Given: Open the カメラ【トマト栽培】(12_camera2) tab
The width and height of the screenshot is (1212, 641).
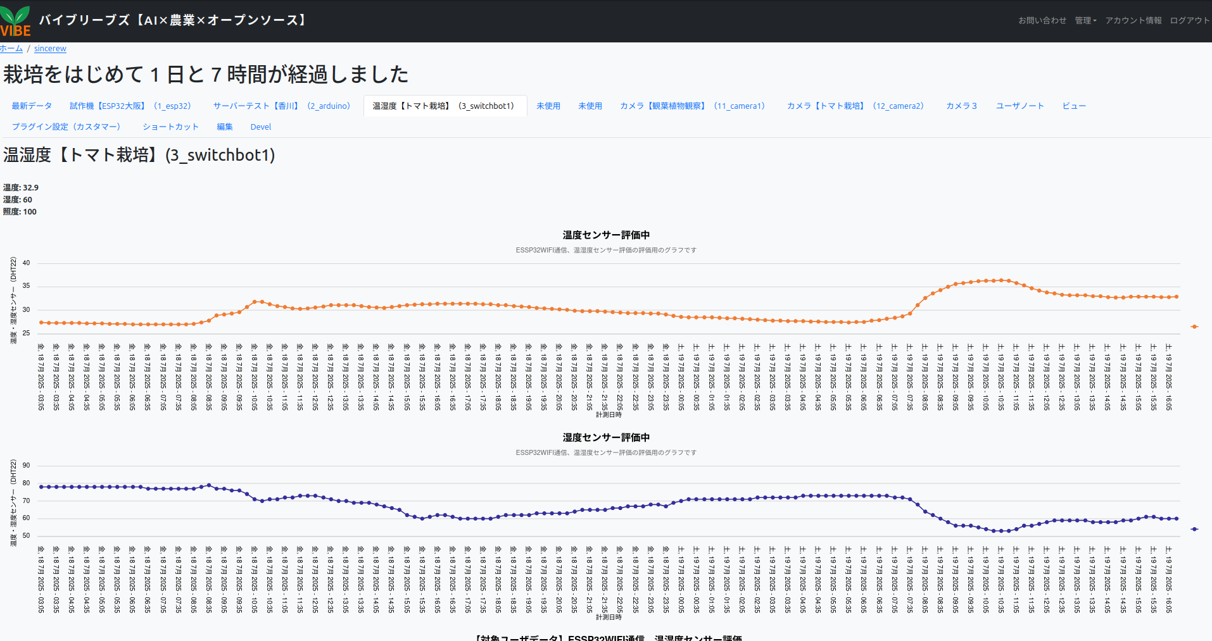Looking at the screenshot, I should pyautogui.click(x=855, y=106).
